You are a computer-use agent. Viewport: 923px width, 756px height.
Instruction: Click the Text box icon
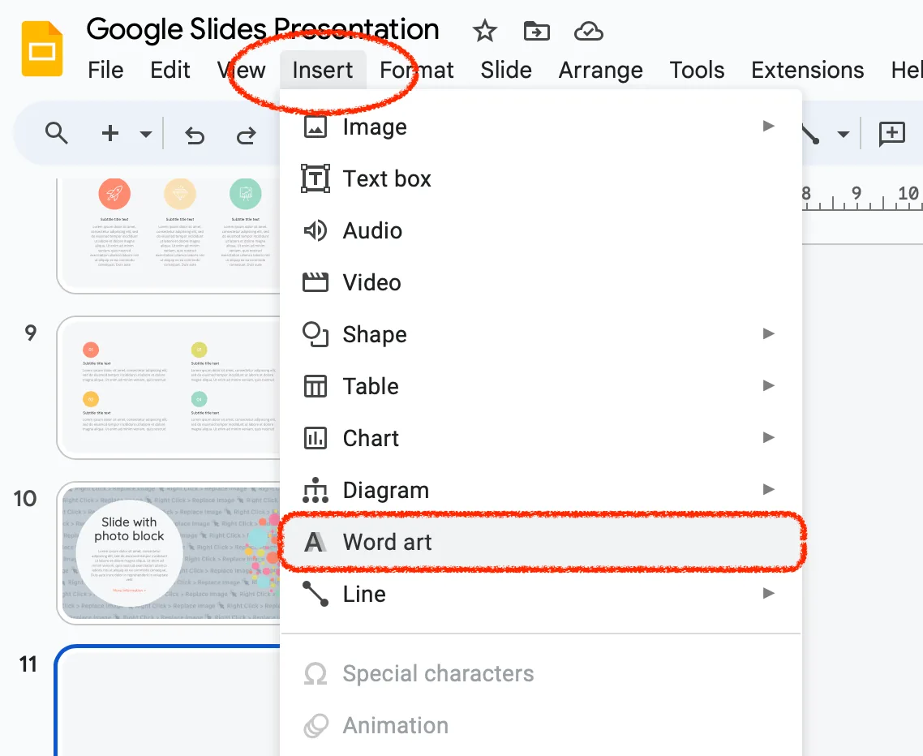click(316, 178)
